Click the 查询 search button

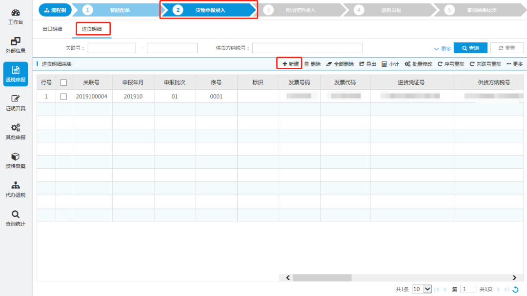point(470,48)
